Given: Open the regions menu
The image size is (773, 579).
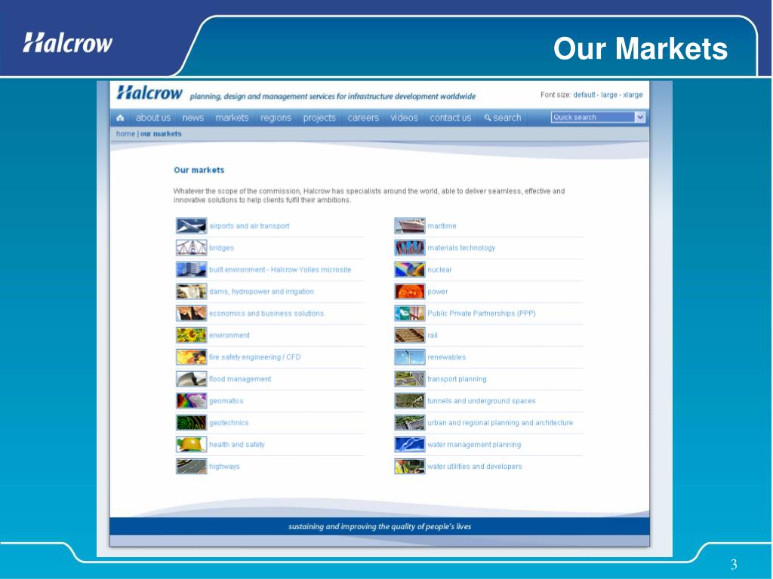Looking at the screenshot, I should tap(276, 118).
